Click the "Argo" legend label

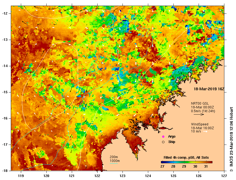(x=172, y=136)
